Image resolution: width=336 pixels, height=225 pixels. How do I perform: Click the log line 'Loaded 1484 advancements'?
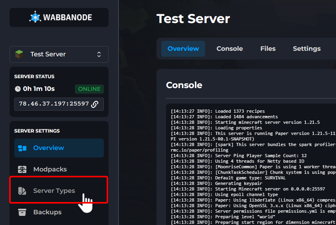point(224,117)
